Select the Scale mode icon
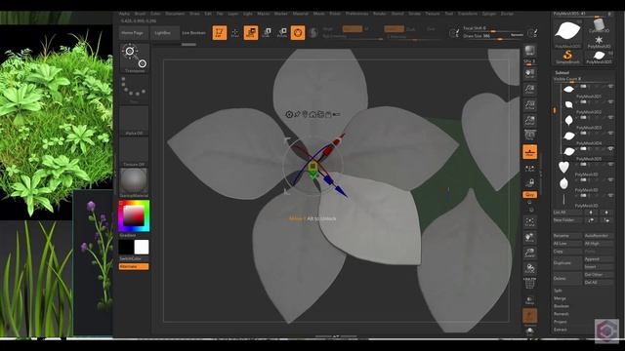 click(267, 32)
